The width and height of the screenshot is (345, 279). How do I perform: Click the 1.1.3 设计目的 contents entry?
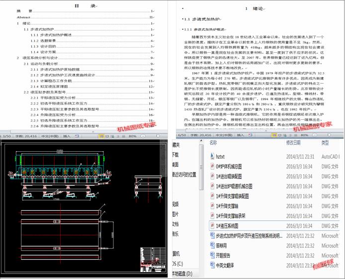pos(92,46)
